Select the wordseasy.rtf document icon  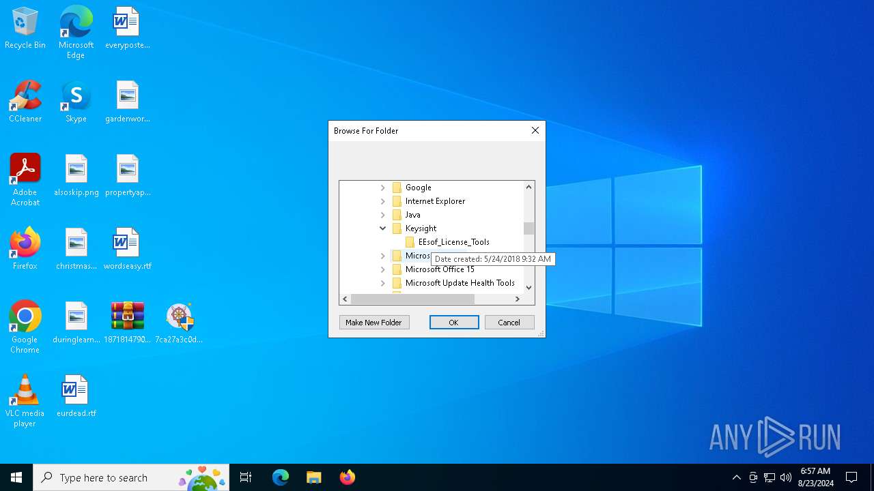127,250
